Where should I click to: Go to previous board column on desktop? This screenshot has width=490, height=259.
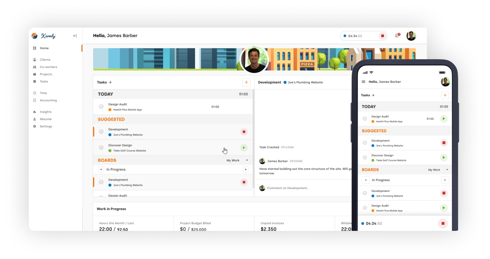[x=101, y=169]
